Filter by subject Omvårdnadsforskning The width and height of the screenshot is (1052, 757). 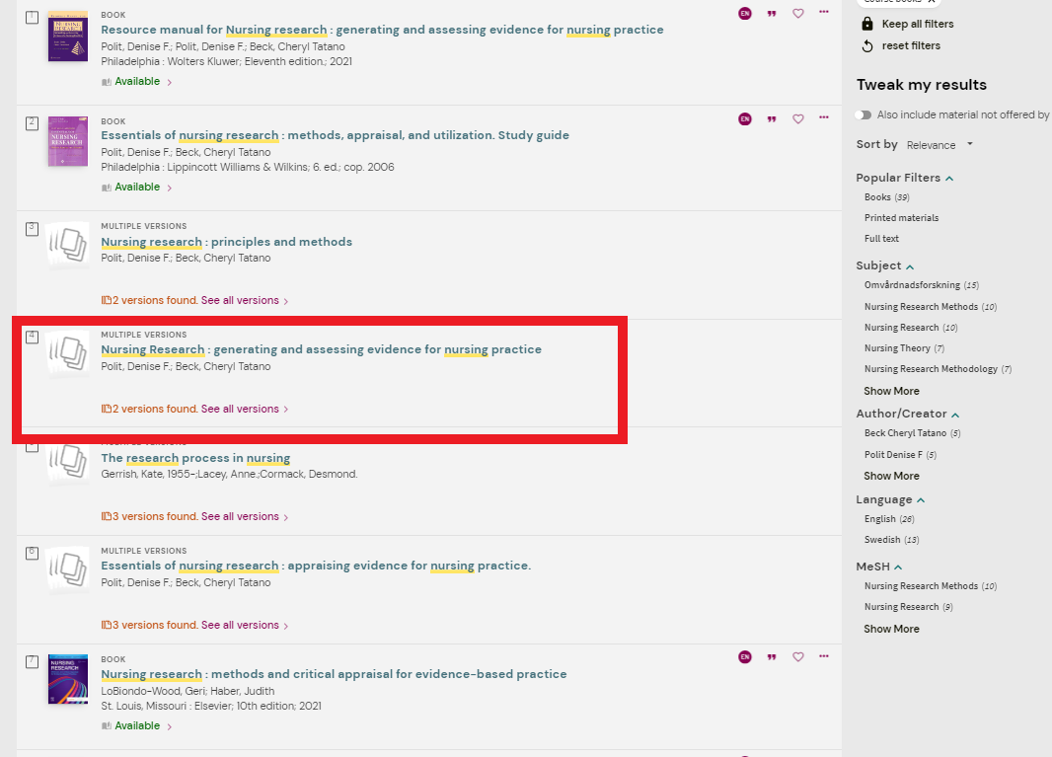[x=921, y=285]
